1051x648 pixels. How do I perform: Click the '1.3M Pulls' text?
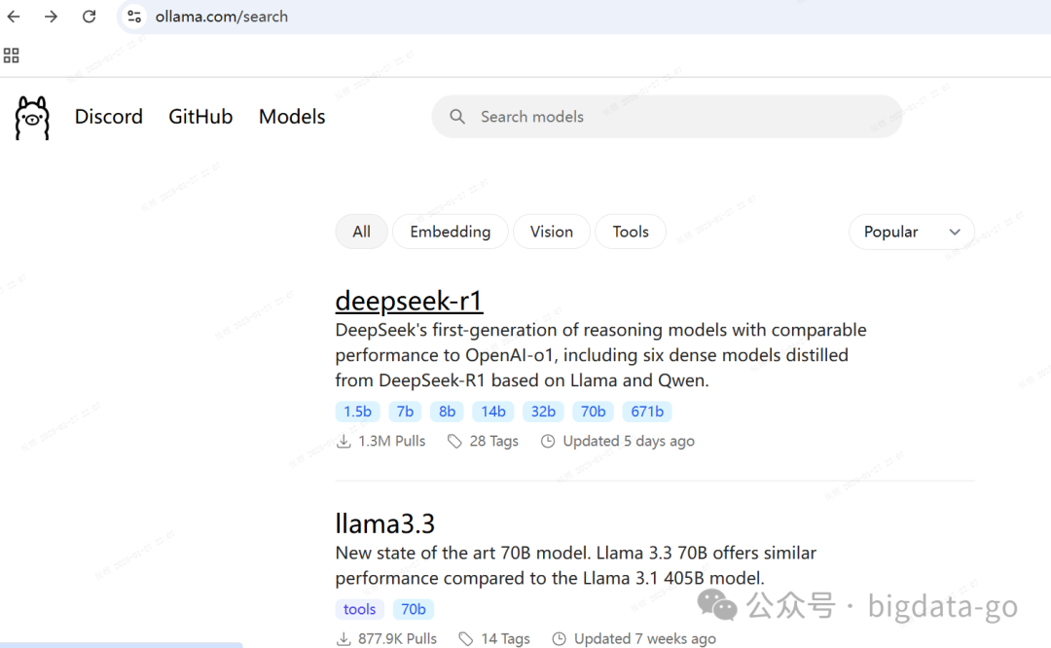point(392,441)
